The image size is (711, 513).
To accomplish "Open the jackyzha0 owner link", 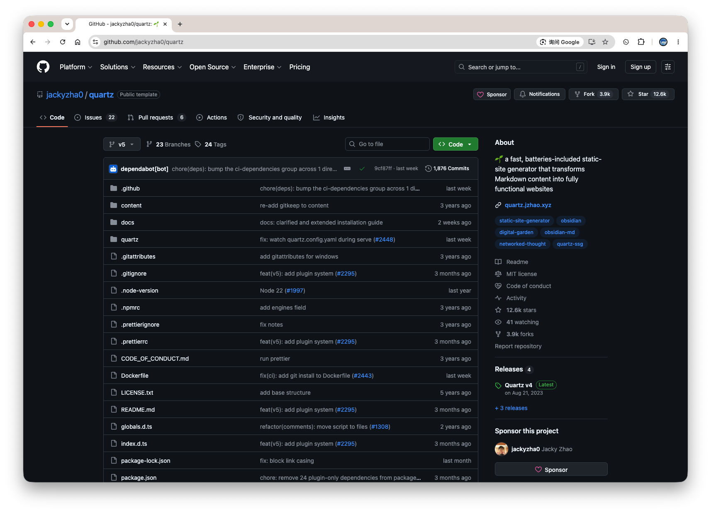I will pos(65,95).
